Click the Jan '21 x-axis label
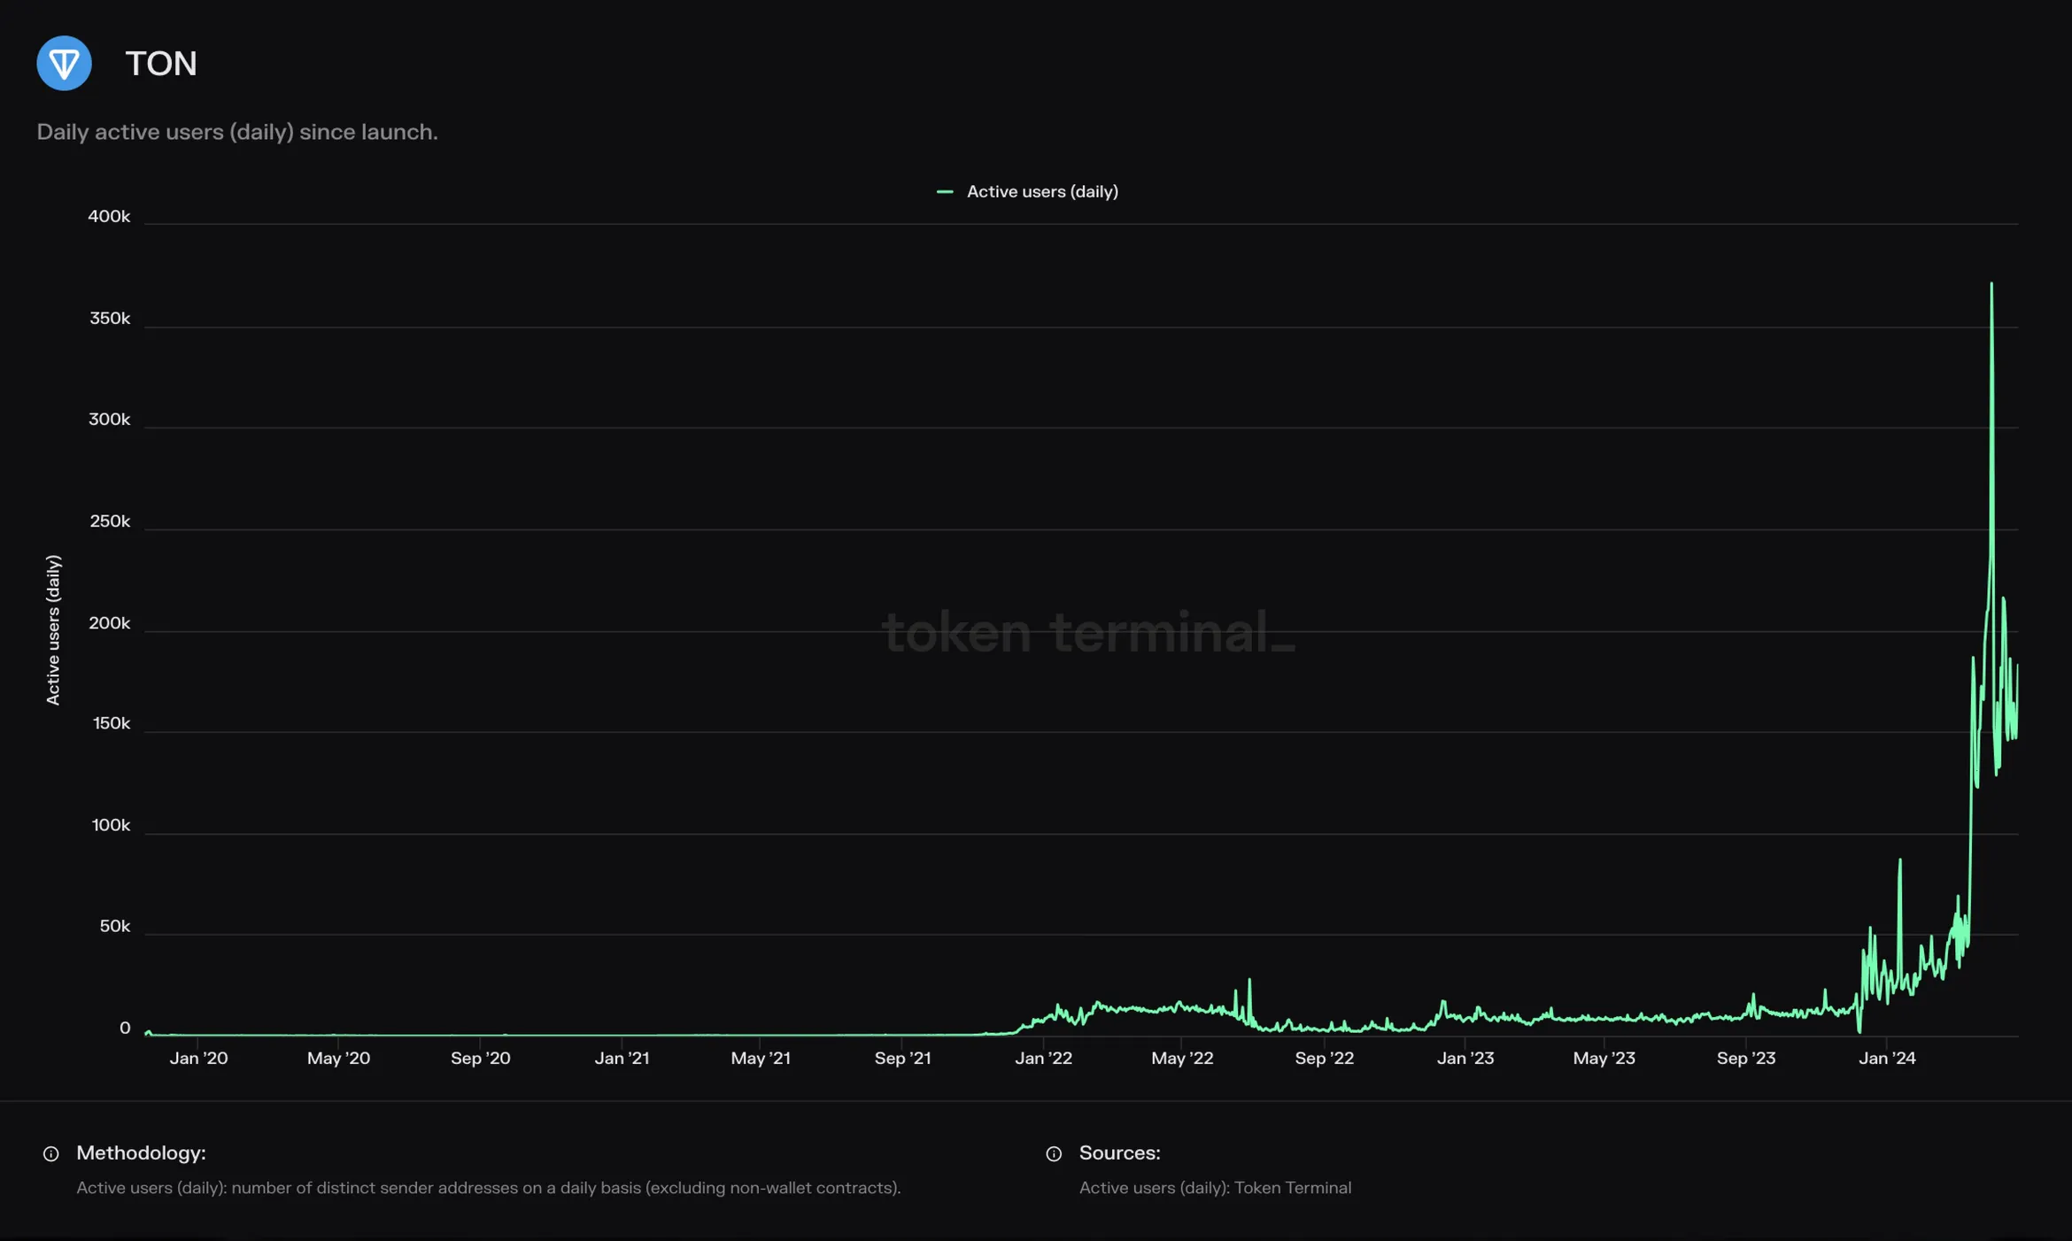 pos(622,1058)
